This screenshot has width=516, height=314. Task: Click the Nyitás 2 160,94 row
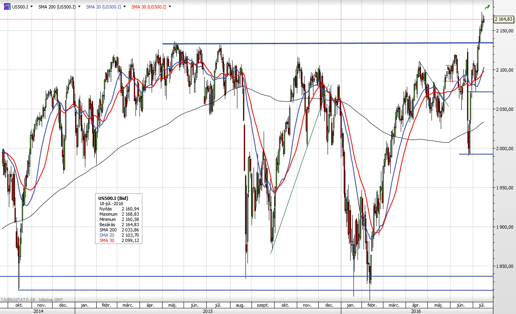pyautogui.click(x=119, y=209)
